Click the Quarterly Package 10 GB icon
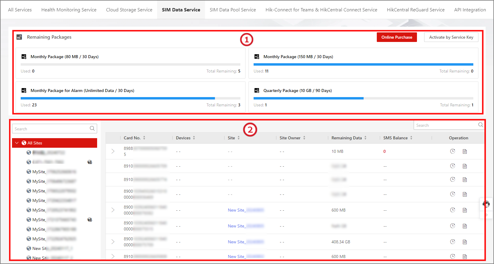The image size is (494, 264). (257, 90)
